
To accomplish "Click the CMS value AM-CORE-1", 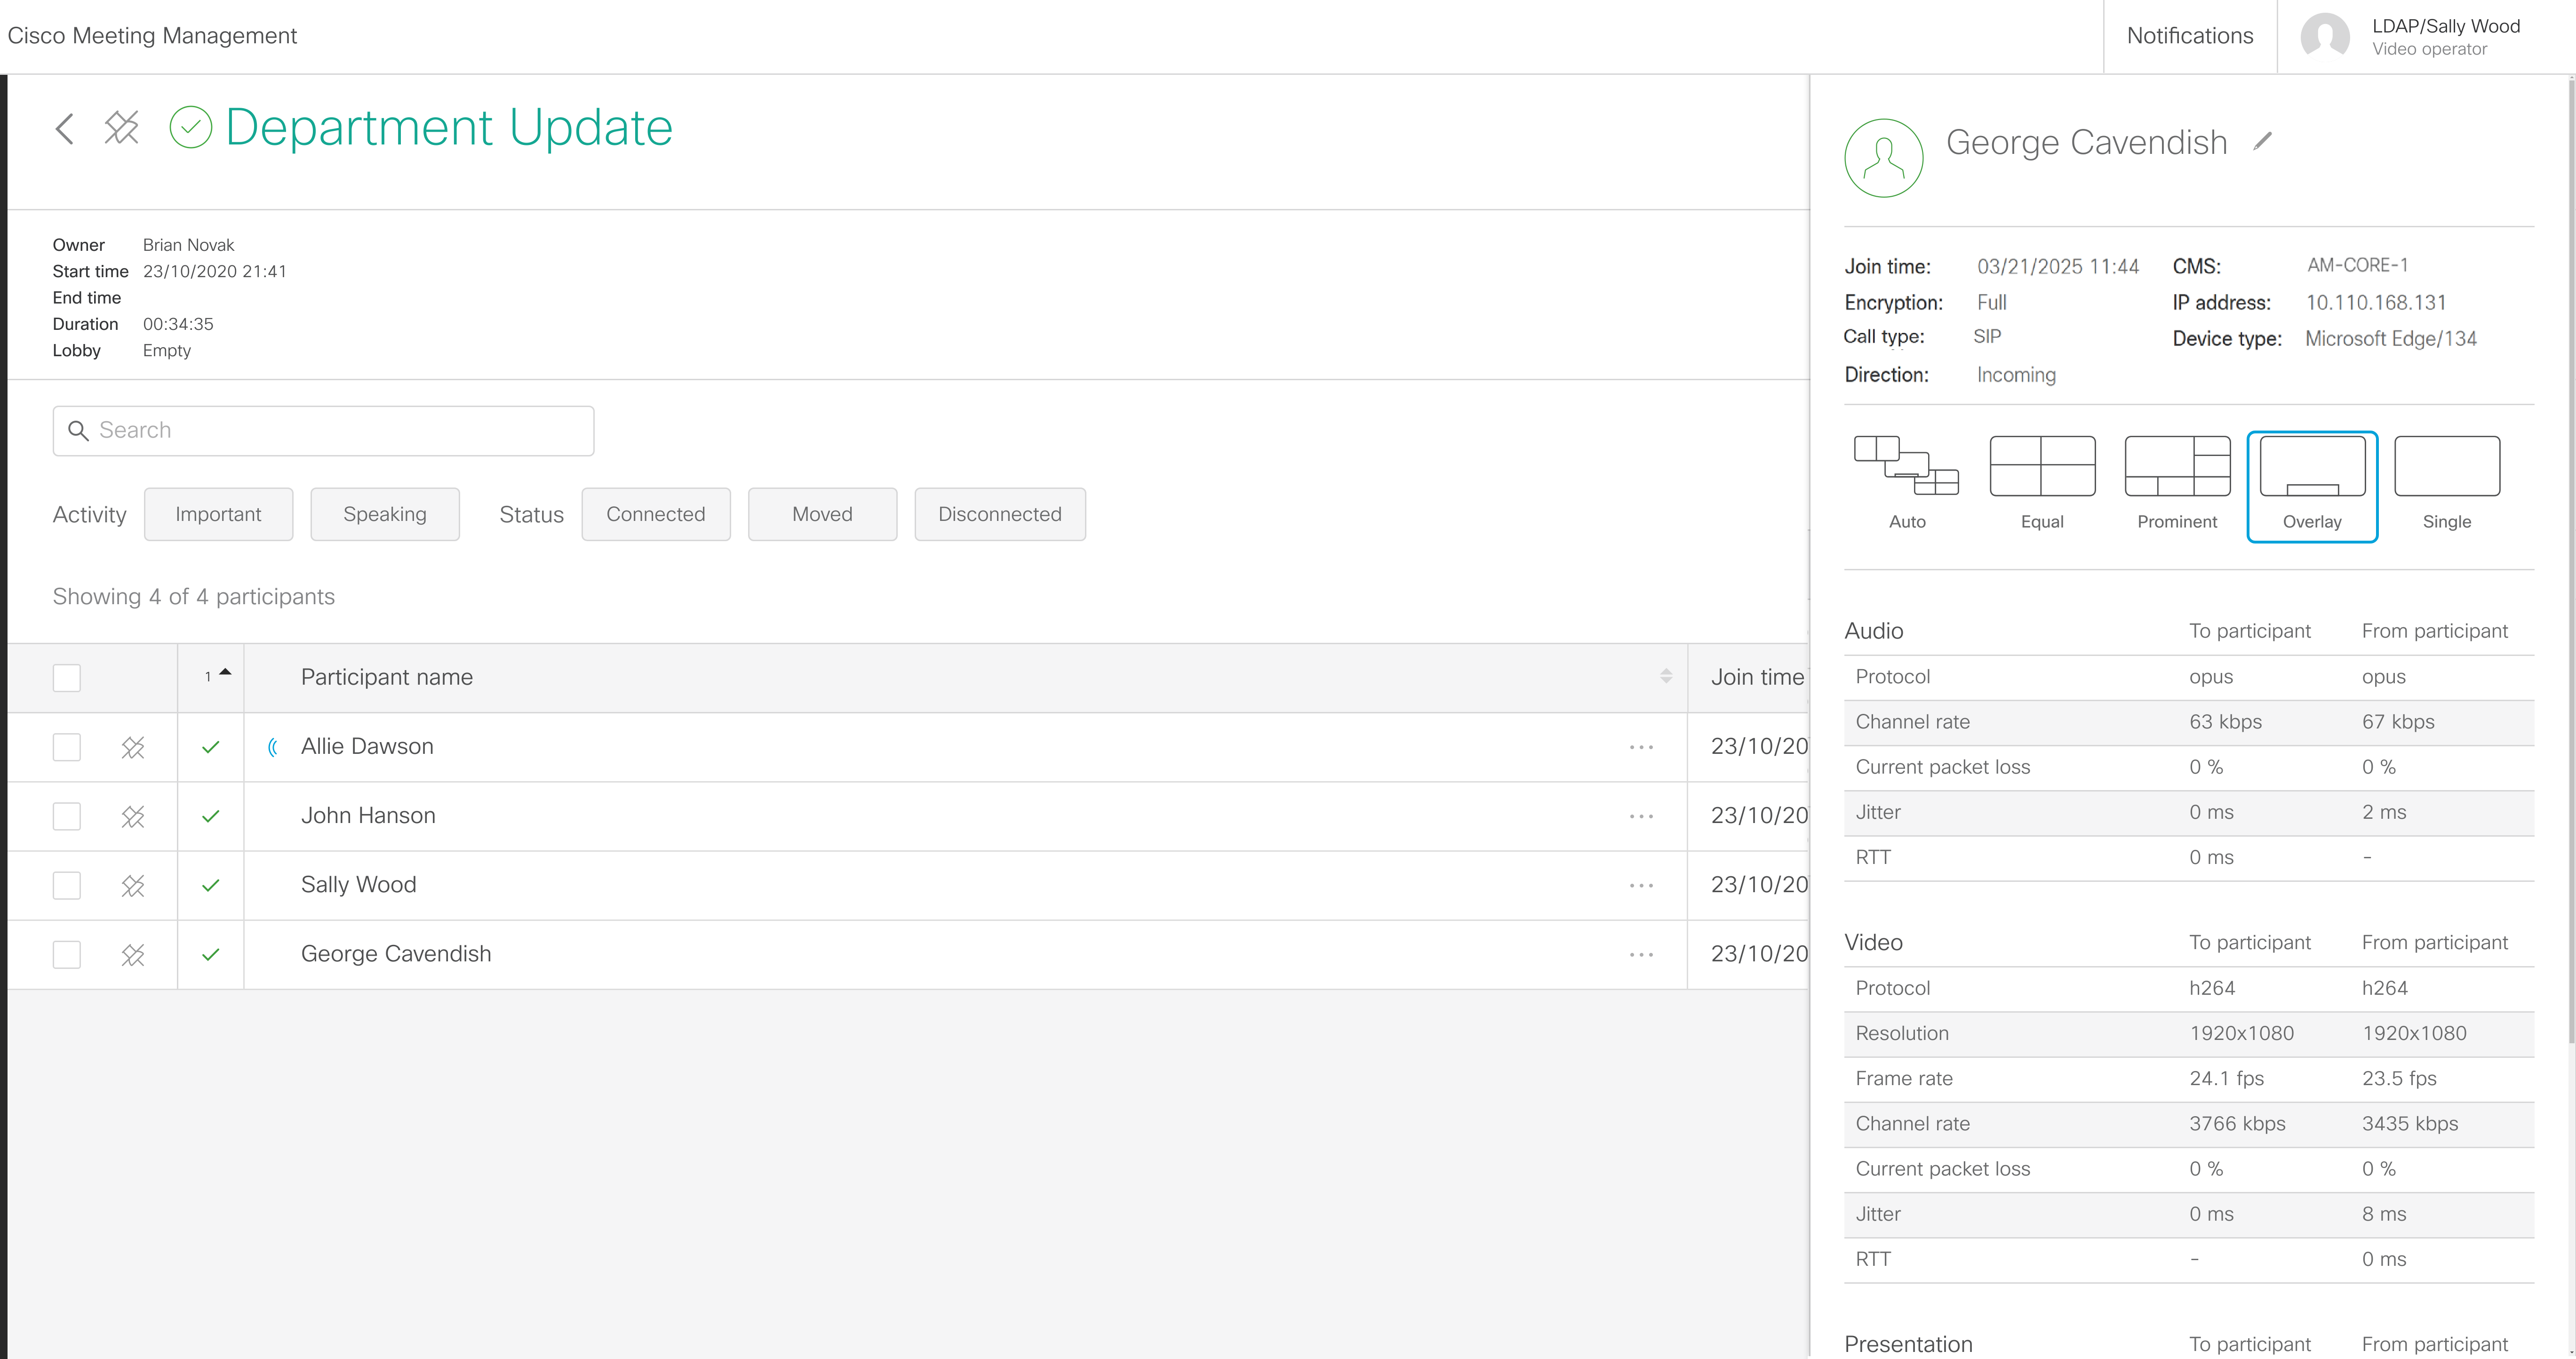I will tap(2357, 265).
